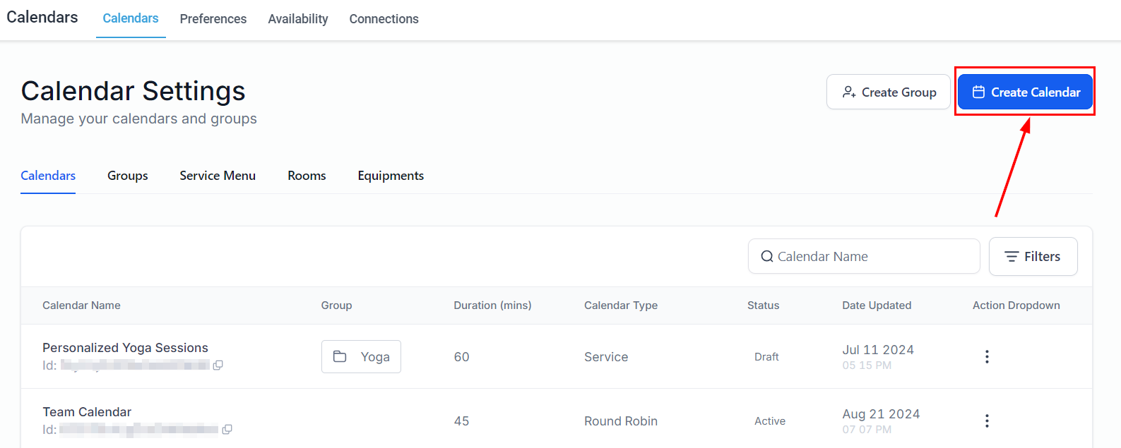
Task: Navigate to Availability in top navigation
Action: coord(298,19)
